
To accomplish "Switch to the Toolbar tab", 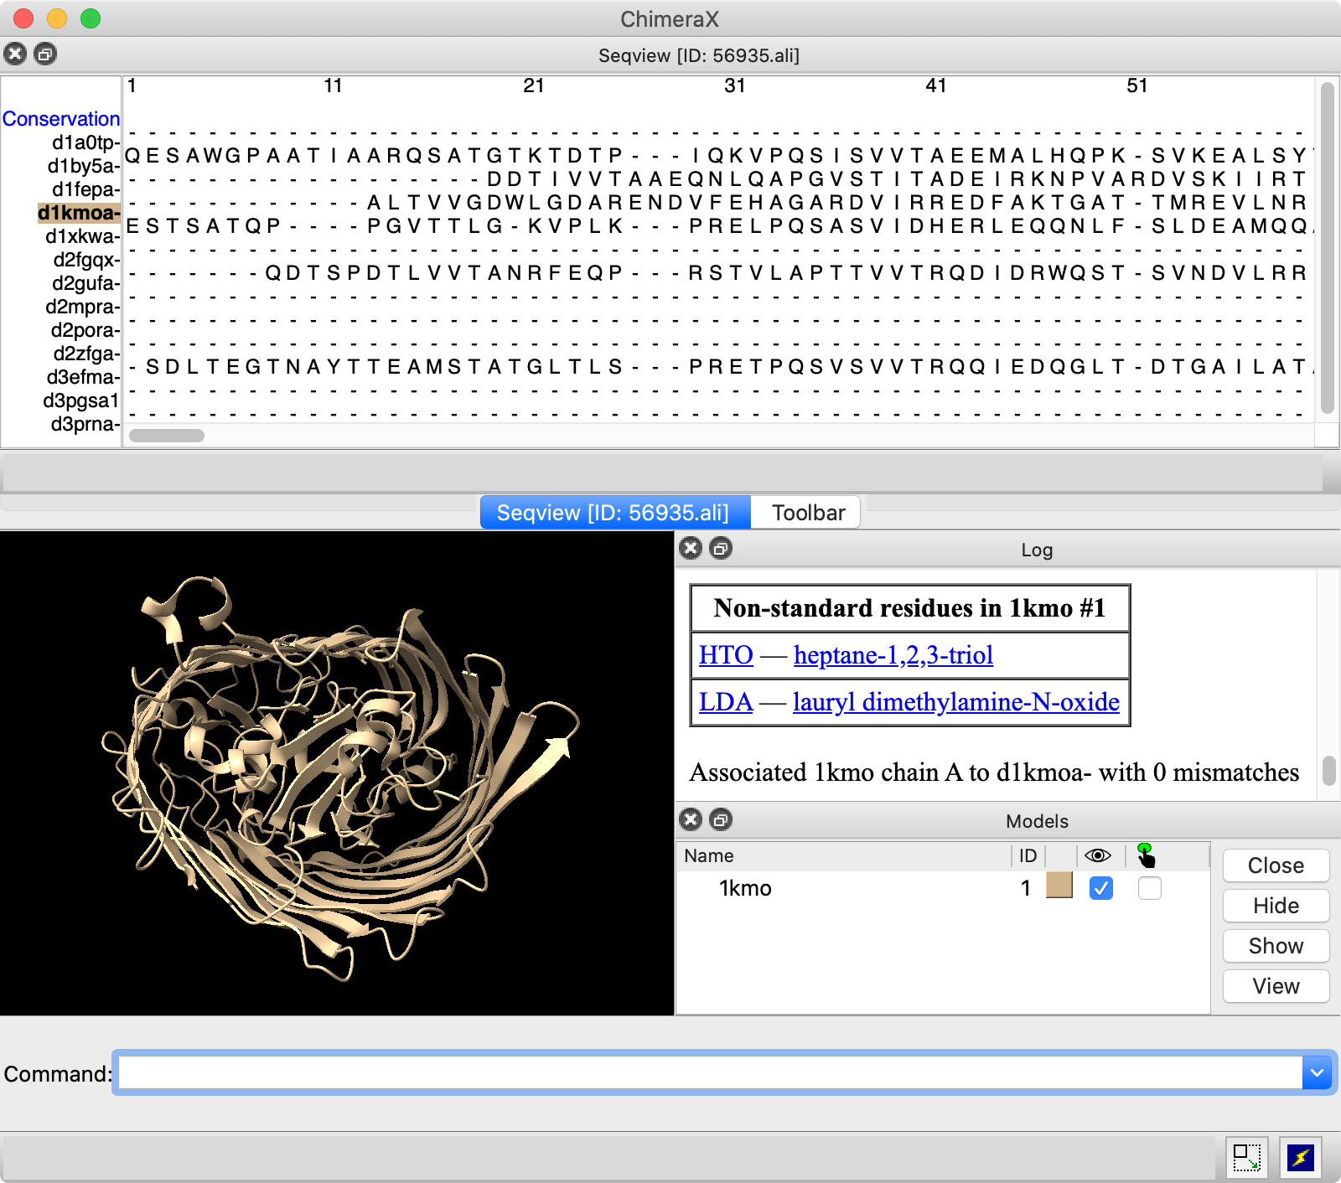I will [x=808, y=513].
